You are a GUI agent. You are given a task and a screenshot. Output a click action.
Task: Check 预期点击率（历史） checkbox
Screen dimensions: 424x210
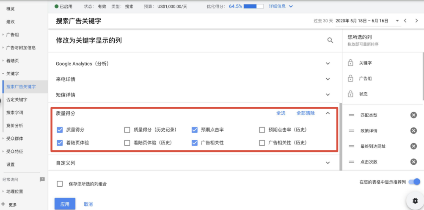(262, 130)
